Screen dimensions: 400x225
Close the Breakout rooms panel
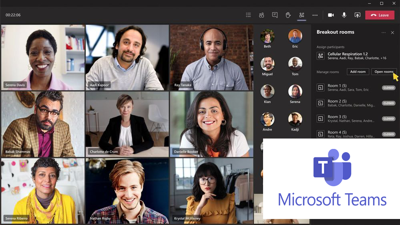(393, 33)
